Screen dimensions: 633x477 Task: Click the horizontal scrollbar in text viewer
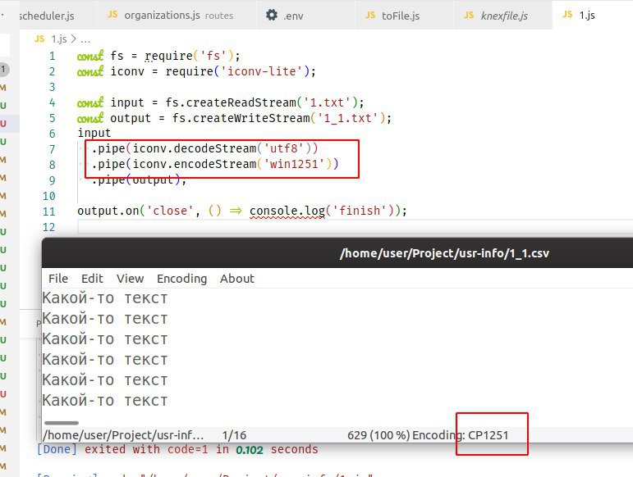(x=62, y=423)
